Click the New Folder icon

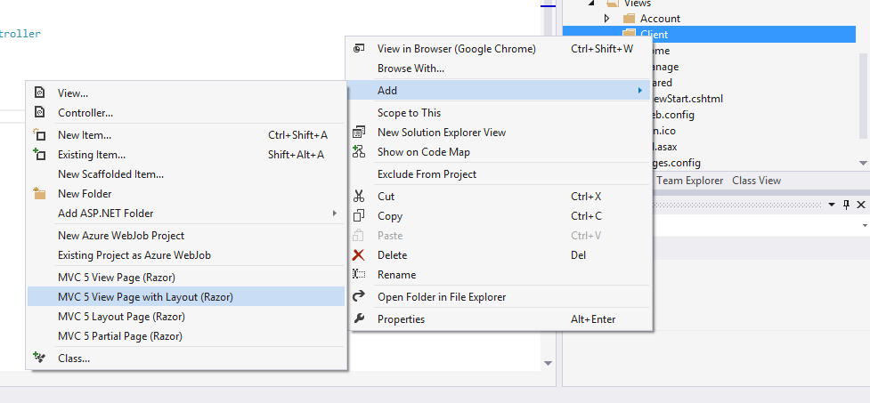[x=39, y=193]
